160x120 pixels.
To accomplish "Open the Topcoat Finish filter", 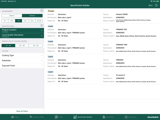I will (x=22, y=66).
